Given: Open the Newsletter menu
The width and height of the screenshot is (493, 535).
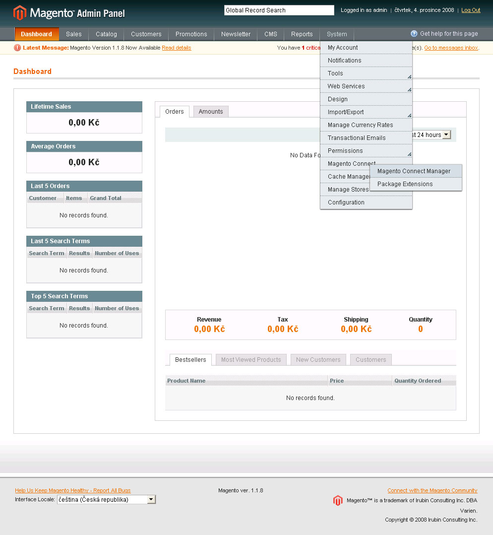Looking at the screenshot, I should tap(236, 34).
